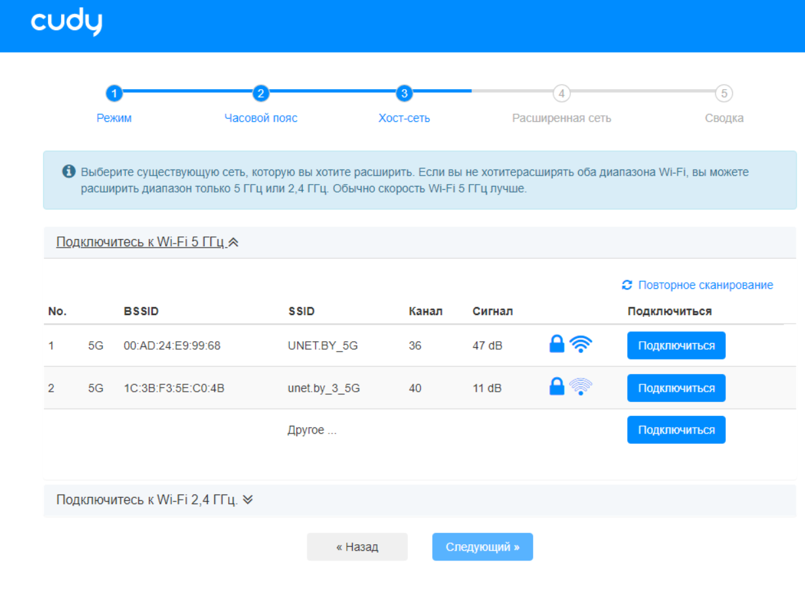Click signal value 47 dB
This screenshot has height=592, width=805.
click(488, 346)
